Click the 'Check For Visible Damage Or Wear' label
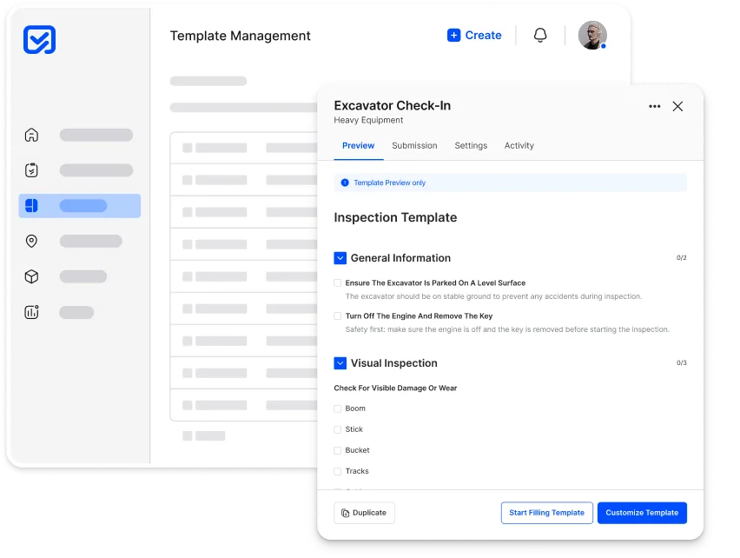The height and width of the screenshot is (558, 740). tap(395, 388)
